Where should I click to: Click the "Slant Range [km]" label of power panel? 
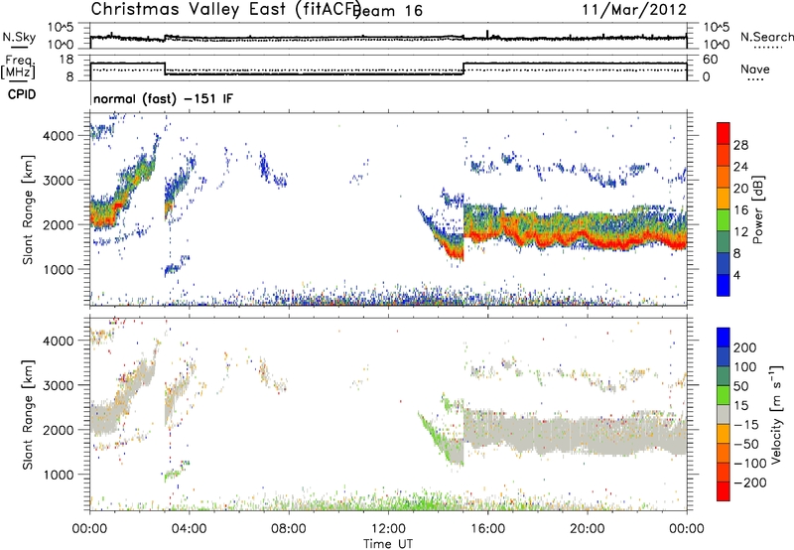28,210
